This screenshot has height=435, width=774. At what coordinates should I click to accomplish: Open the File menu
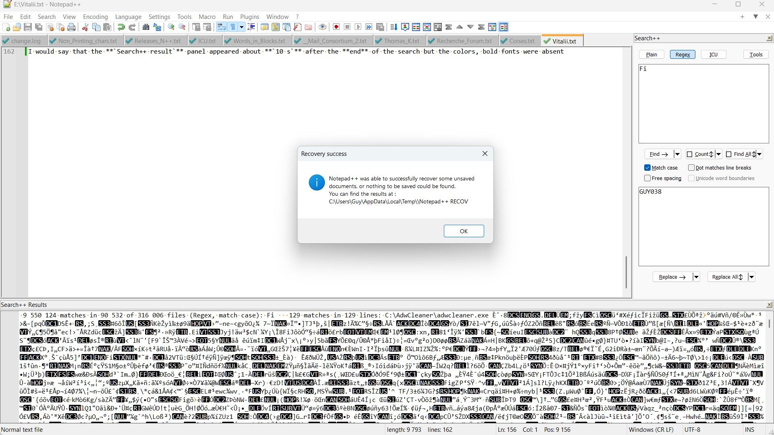pyautogui.click(x=8, y=17)
